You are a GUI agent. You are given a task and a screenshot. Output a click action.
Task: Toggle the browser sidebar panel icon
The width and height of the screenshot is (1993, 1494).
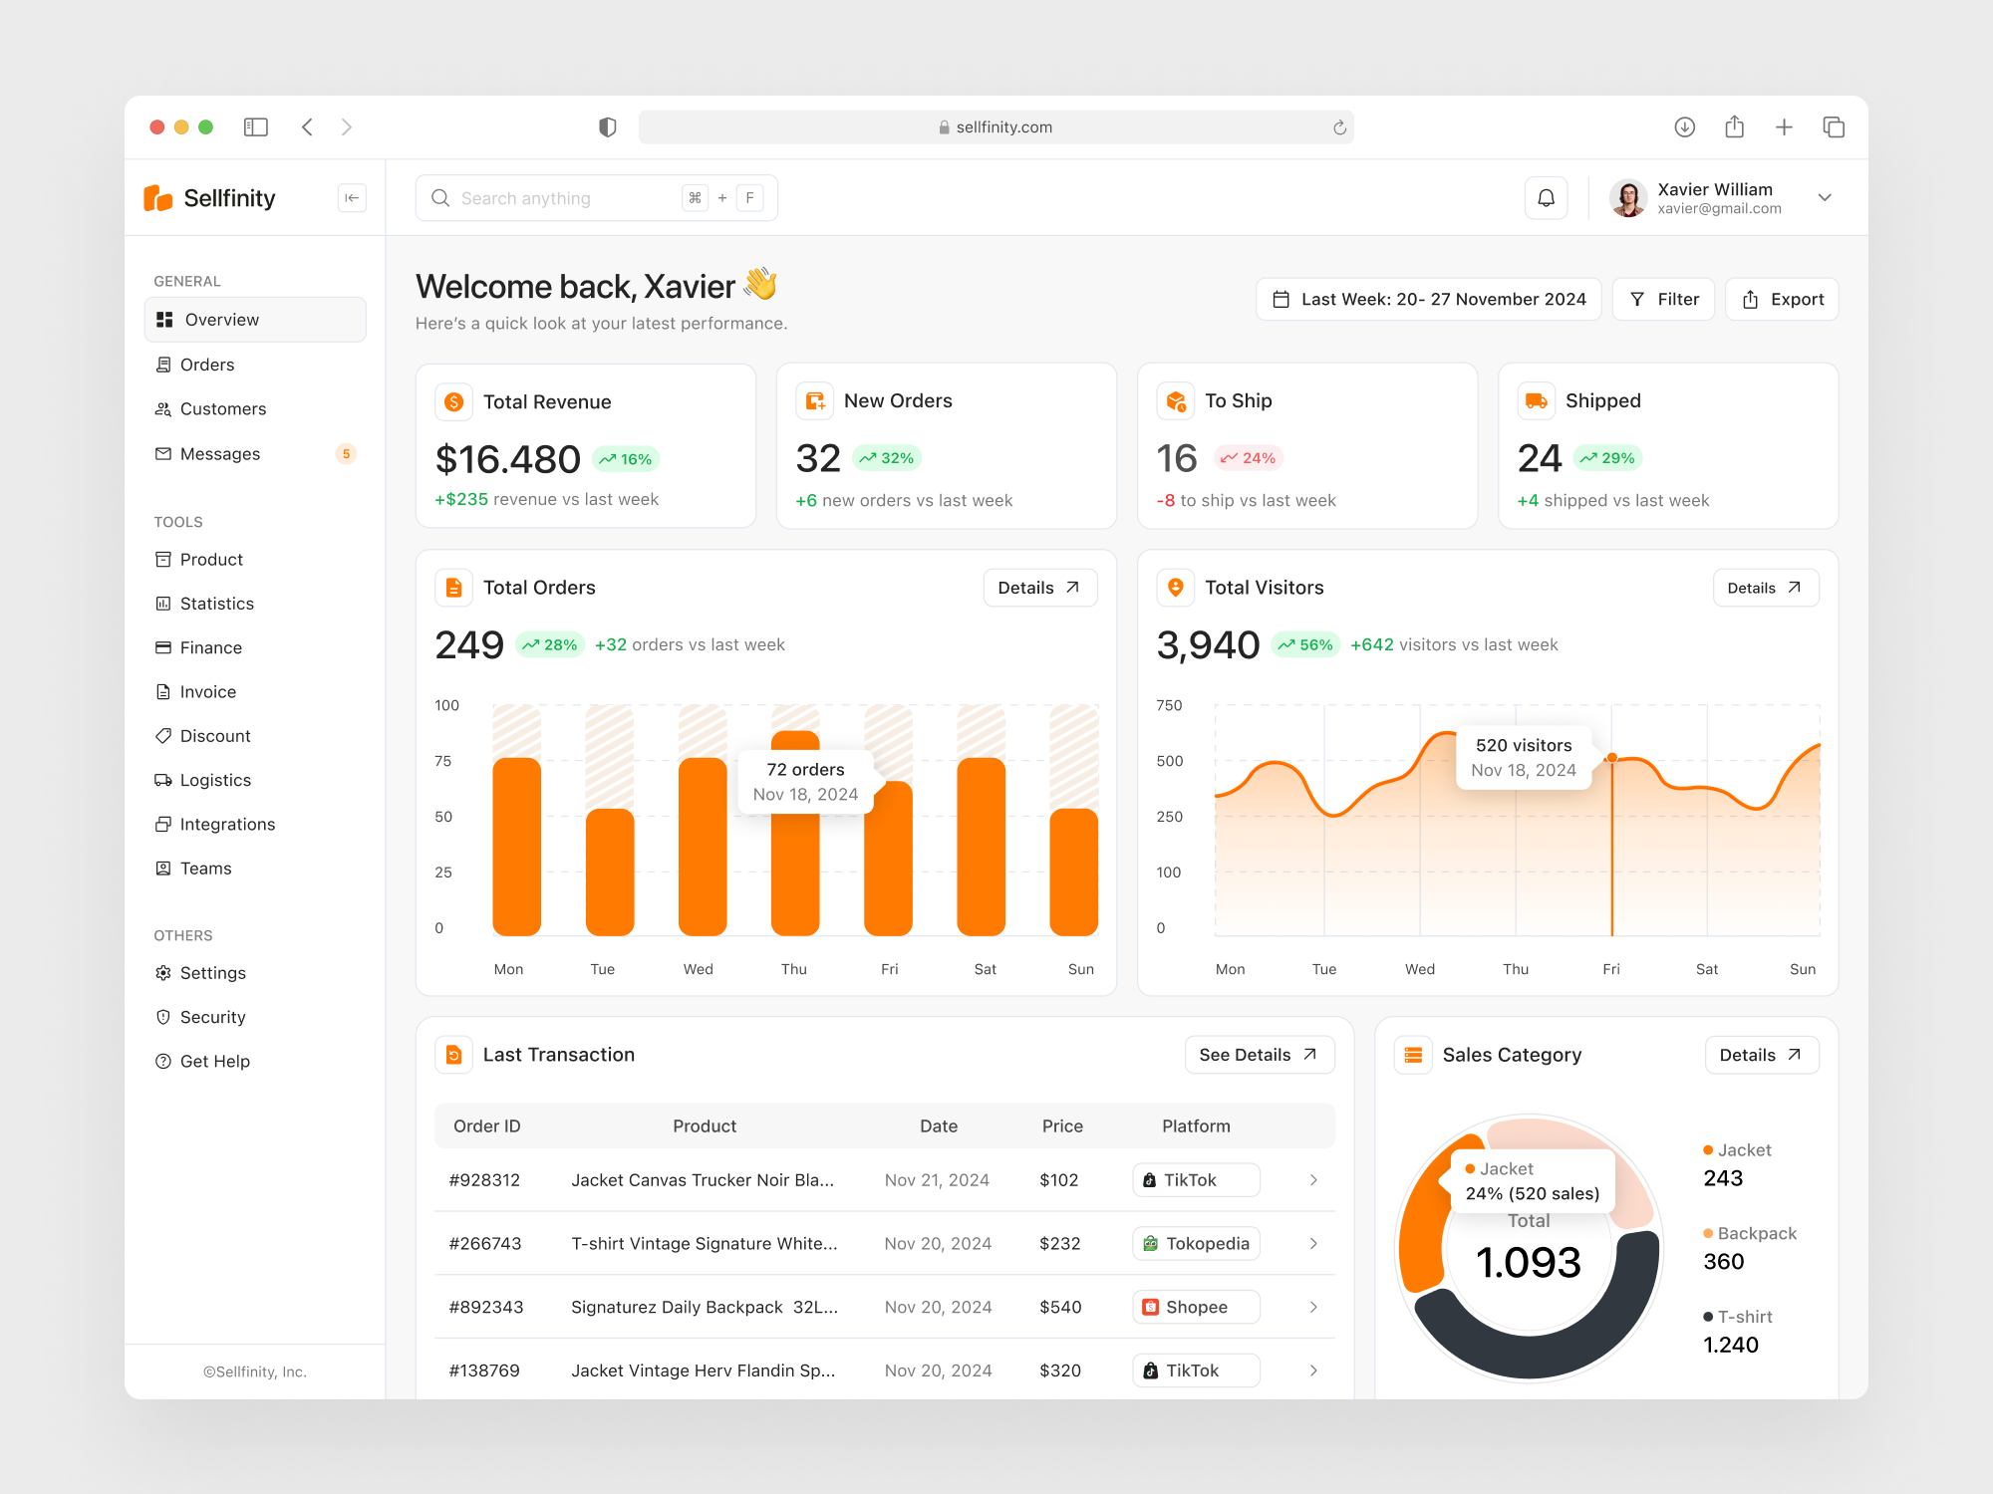pos(256,127)
